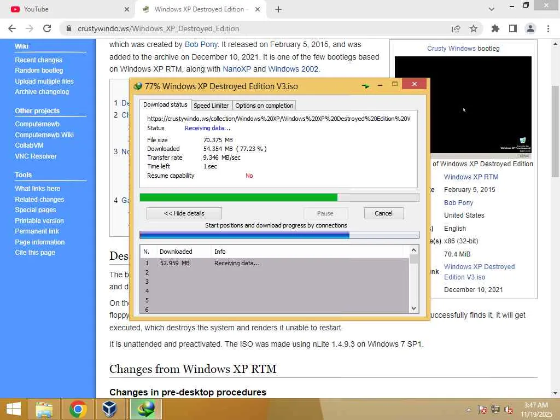This screenshot has height=420, width=560.
Task: Click the muted volume tray icon
Action: pyautogui.click(x=509, y=410)
